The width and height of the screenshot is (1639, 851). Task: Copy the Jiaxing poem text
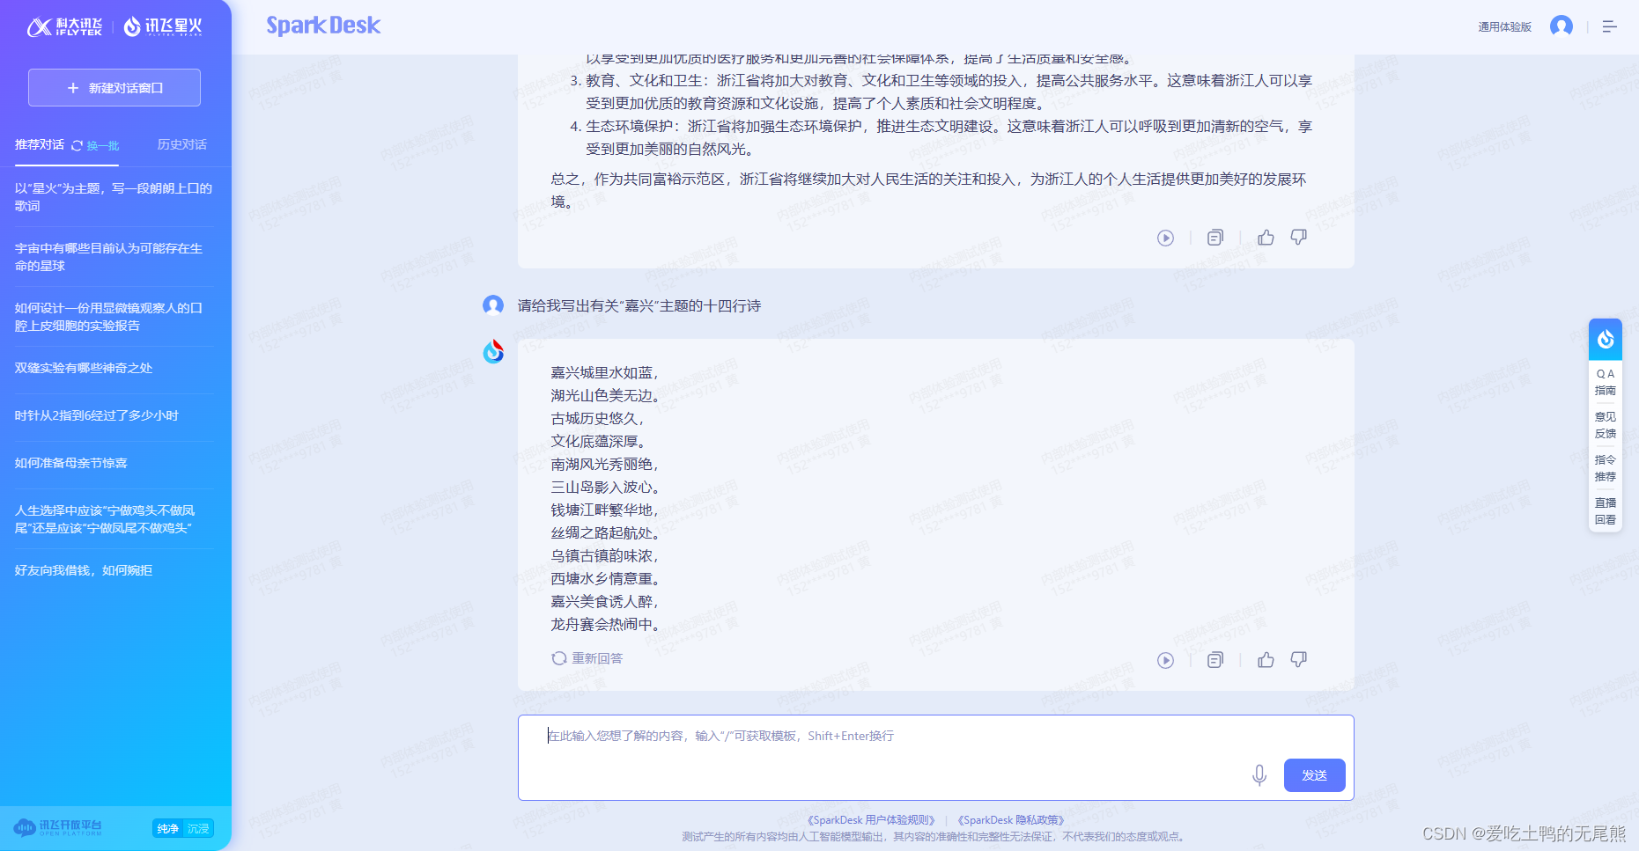pyautogui.click(x=1215, y=660)
